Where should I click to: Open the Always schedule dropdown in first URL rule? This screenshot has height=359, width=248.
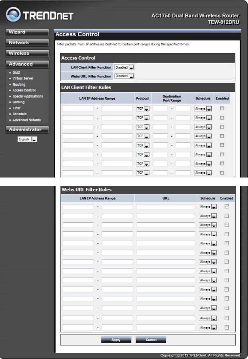tap(208, 207)
